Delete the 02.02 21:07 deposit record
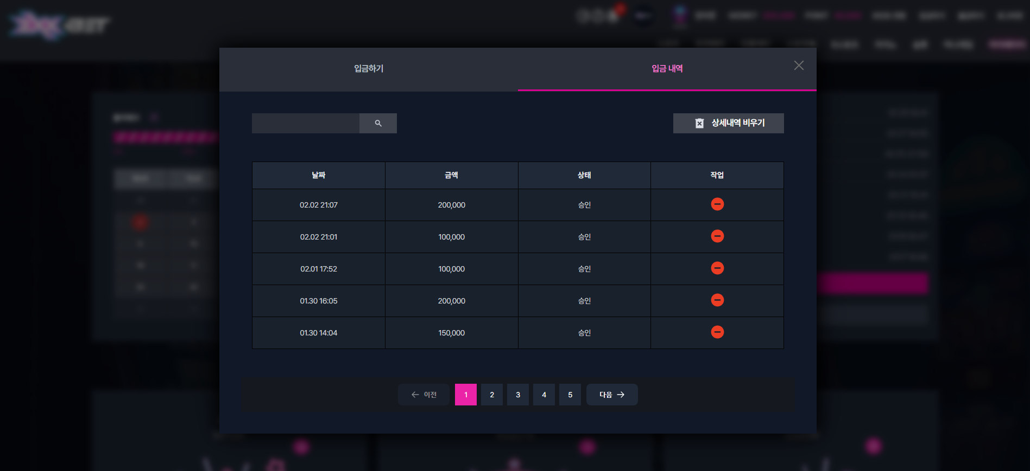 (717, 204)
